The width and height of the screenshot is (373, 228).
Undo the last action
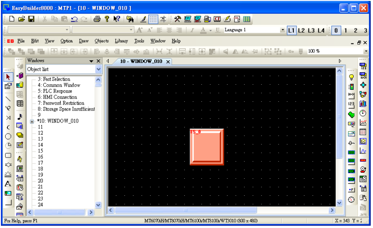point(74,19)
